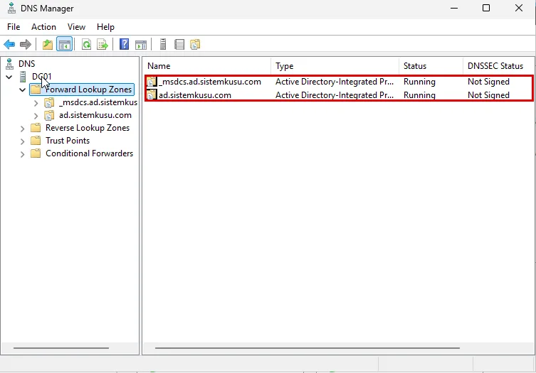Click Running status of ad.sistemkusu.com row

click(x=419, y=95)
